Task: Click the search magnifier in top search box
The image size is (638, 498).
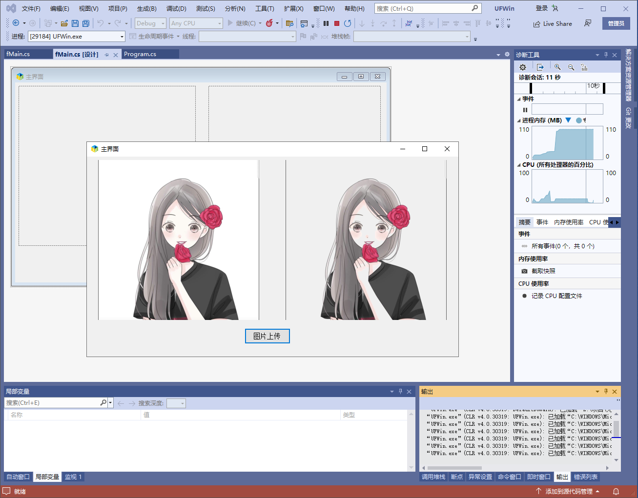Action: point(475,8)
